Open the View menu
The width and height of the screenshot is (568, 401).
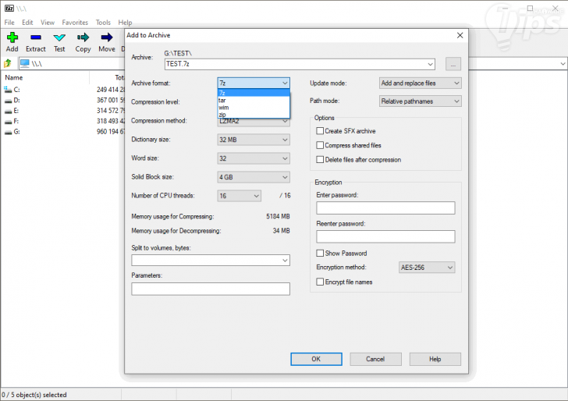pos(48,23)
